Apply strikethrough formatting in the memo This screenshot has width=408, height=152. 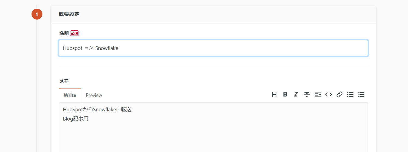307,94
